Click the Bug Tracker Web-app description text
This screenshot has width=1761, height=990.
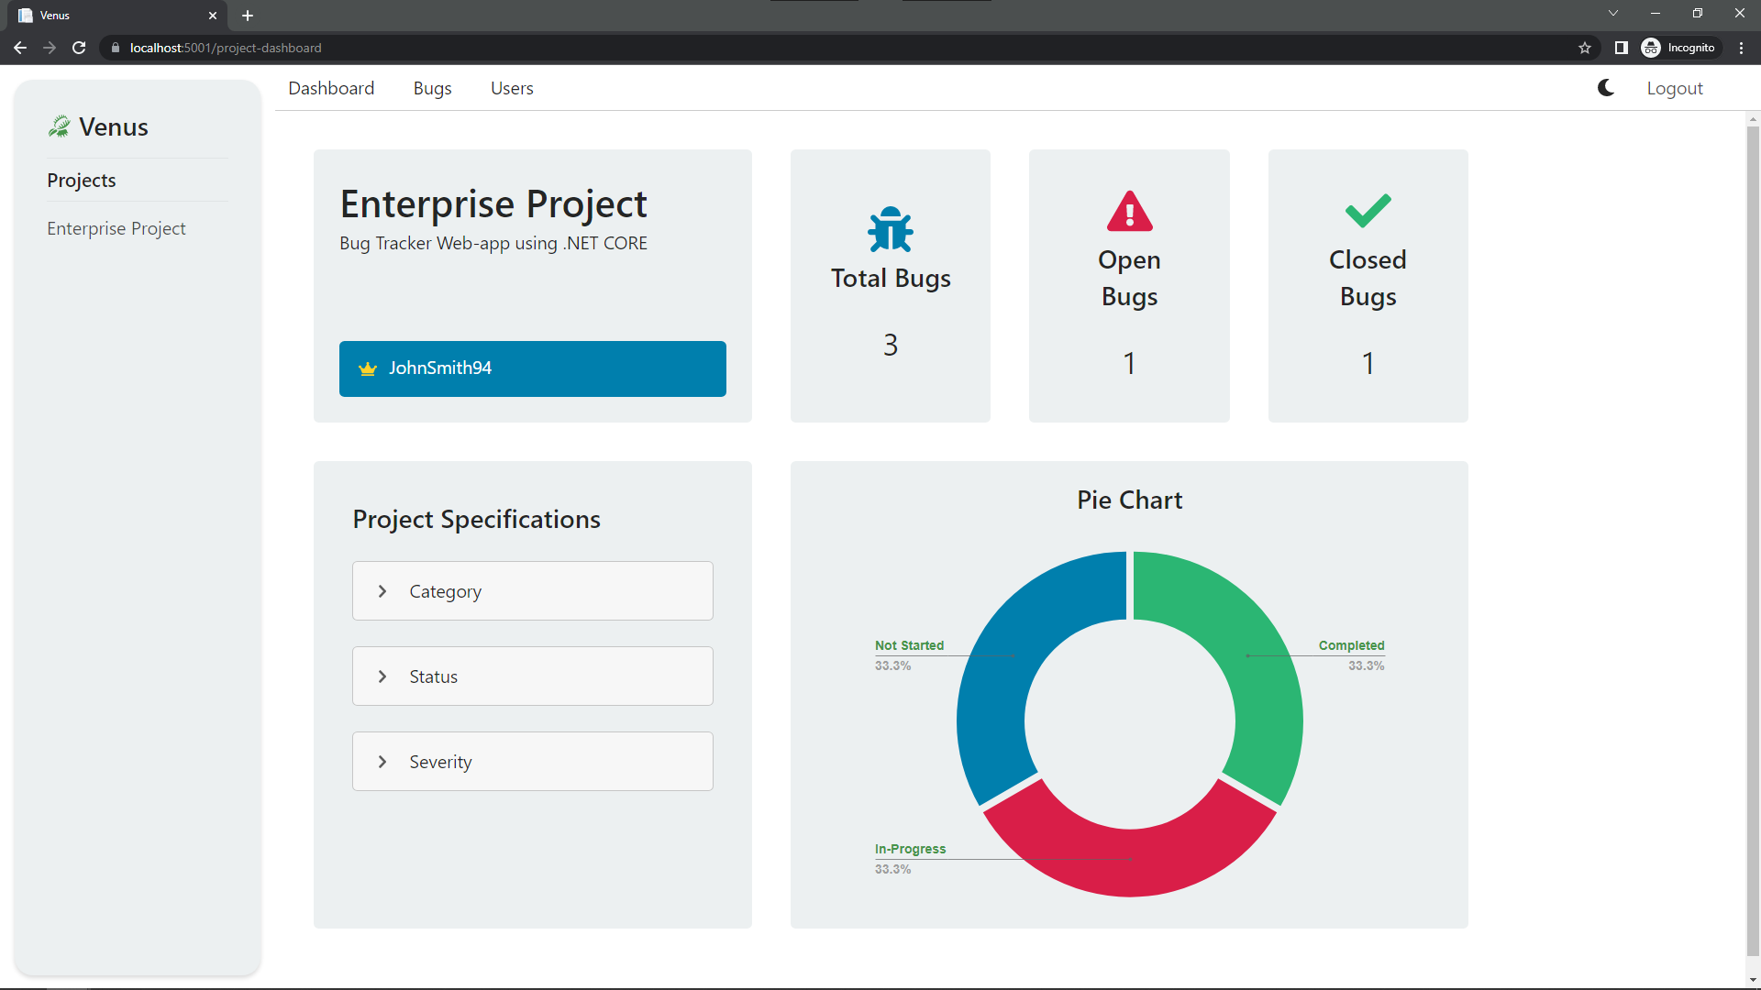(493, 243)
